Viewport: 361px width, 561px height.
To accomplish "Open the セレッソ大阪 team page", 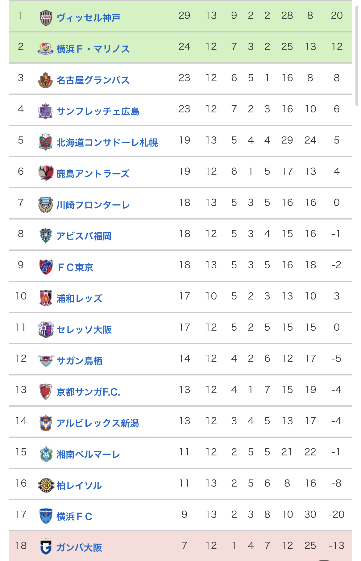I will (84, 330).
